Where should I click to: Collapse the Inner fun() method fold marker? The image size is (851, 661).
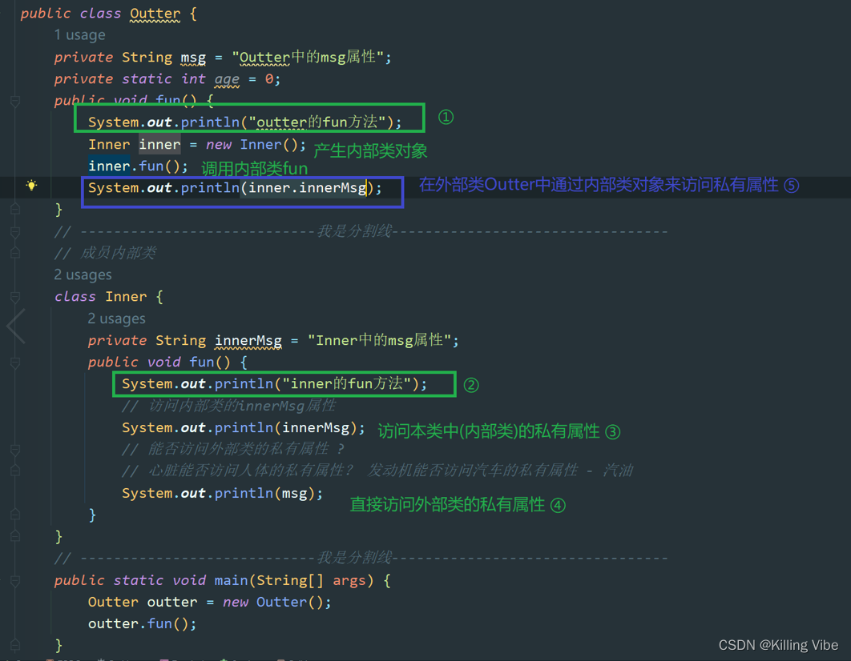click(x=15, y=363)
